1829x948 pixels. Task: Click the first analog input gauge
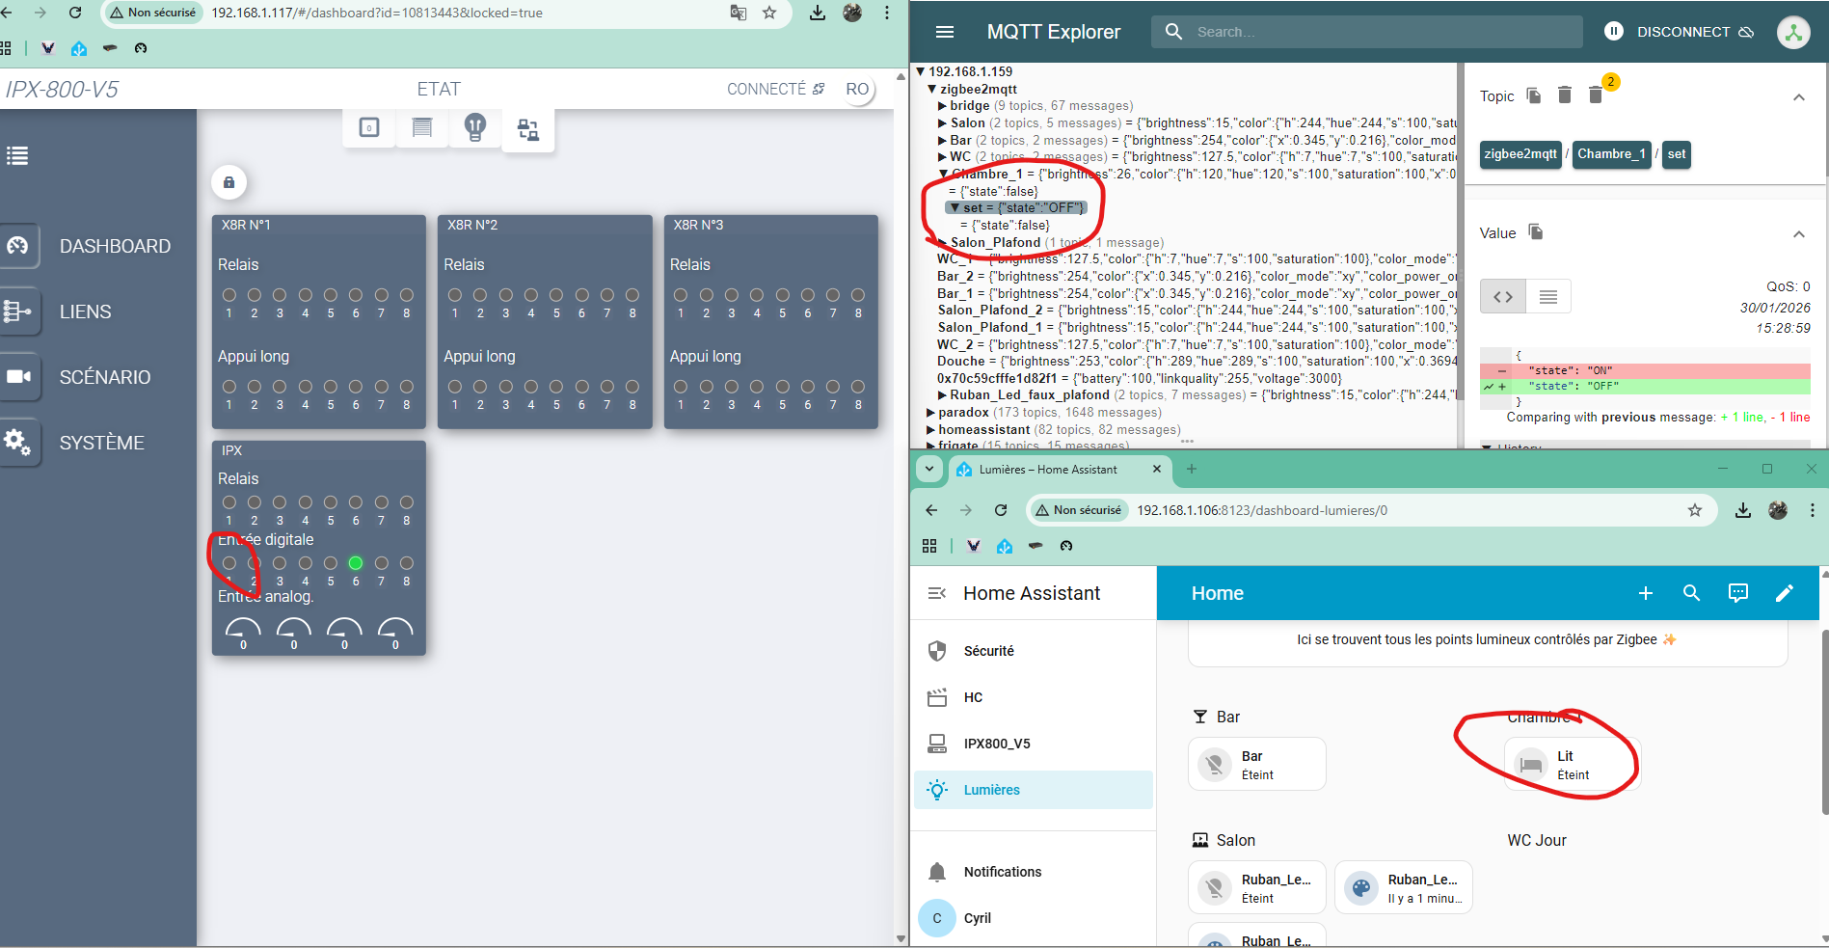click(243, 632)
